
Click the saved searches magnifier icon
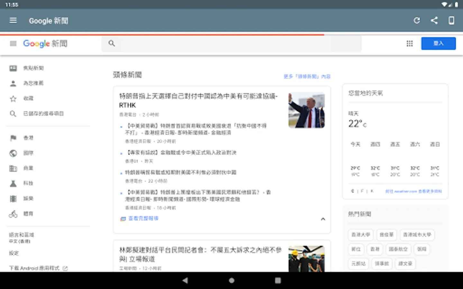tap(13, 114)
